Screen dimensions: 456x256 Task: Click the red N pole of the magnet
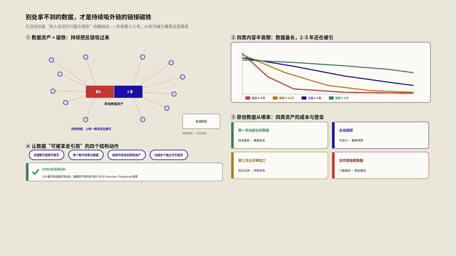100,92
